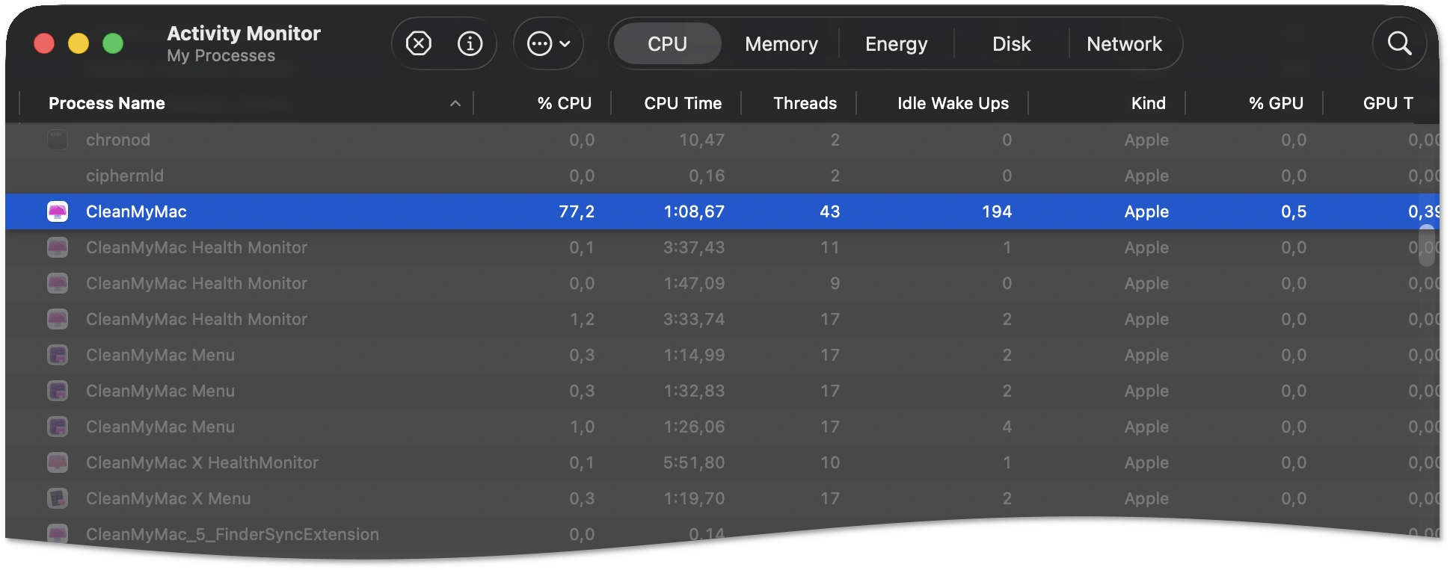Click the Activity Monitor window title
Viewport: 1450px width, 570px height.
pos(244,34)
